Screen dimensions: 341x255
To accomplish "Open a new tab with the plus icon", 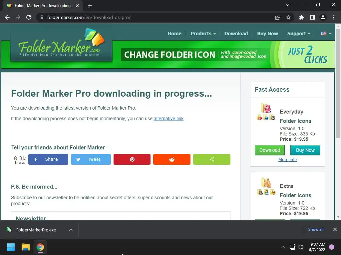I will (90, 6).
